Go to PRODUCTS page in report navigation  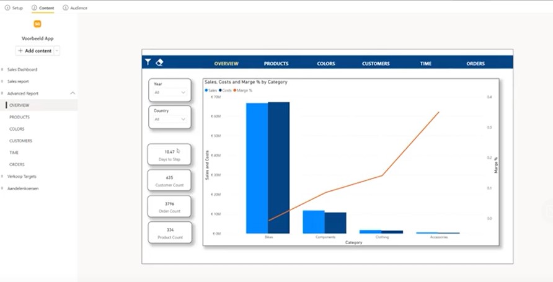pos(276,63)
